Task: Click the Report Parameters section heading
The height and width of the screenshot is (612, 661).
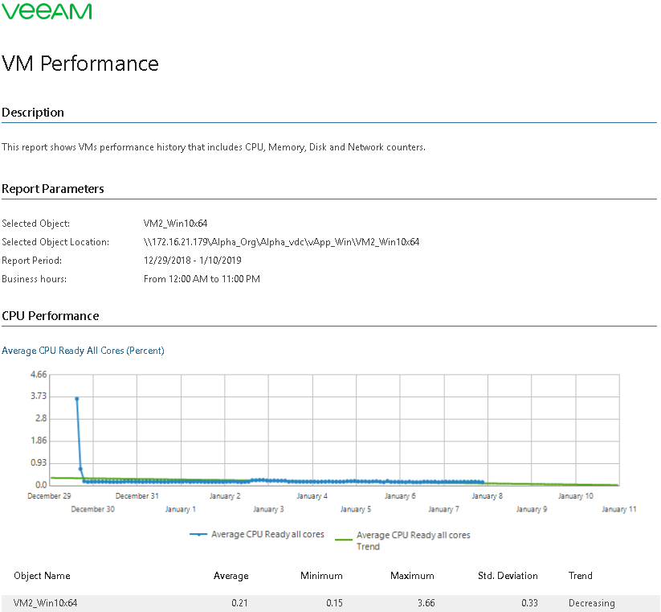Action: pos(53,189)
